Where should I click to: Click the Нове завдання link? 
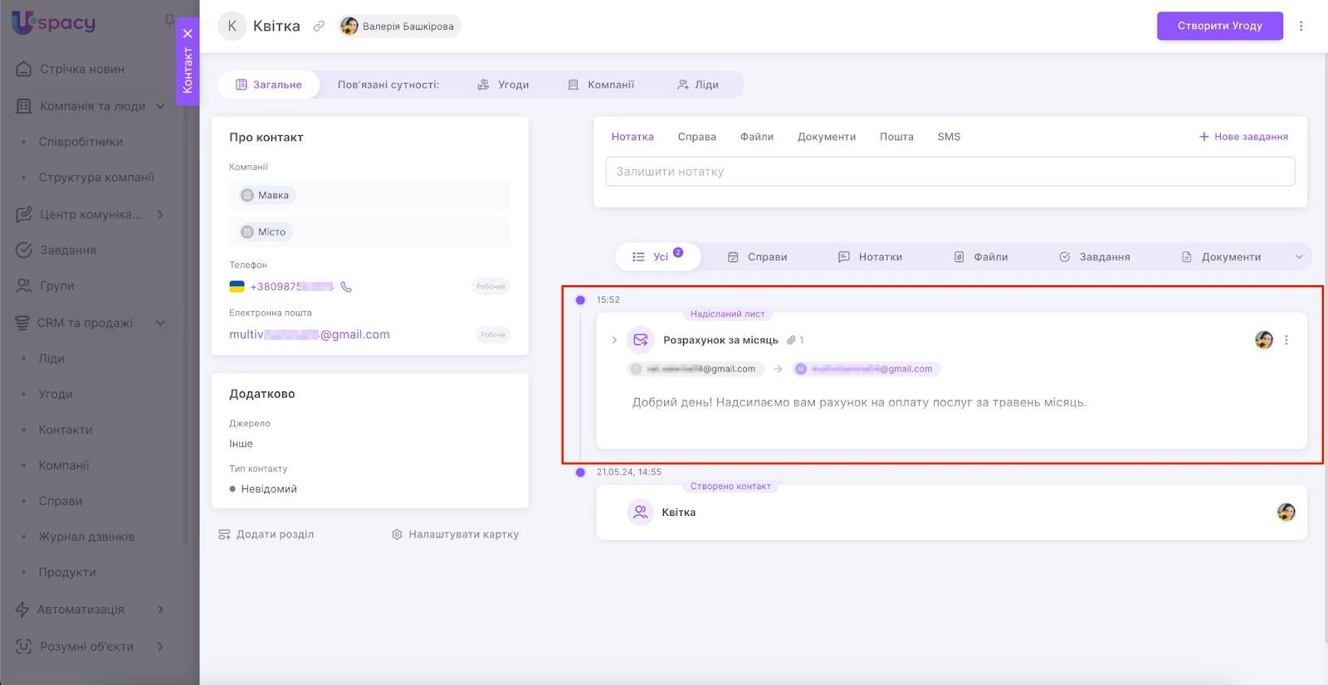click(x=1243, y=137)
